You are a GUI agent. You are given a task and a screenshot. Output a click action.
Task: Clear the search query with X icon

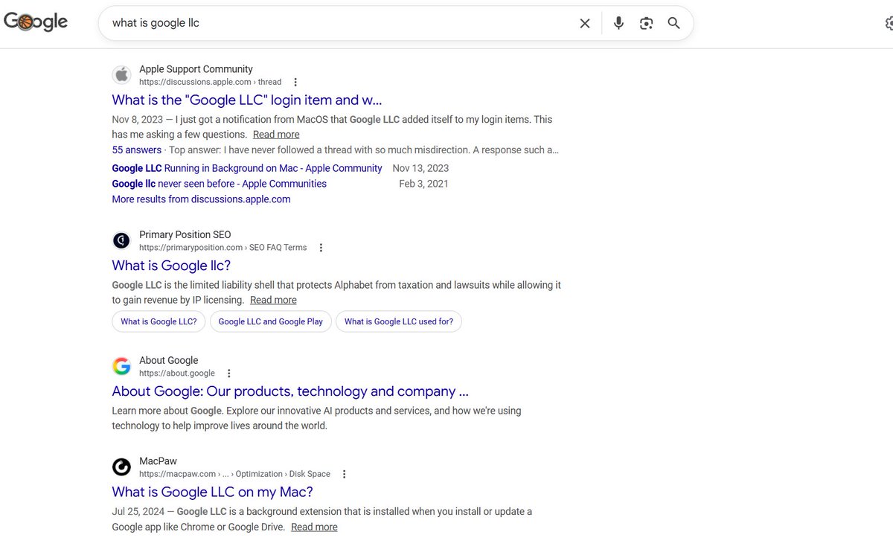click(585, 23)
